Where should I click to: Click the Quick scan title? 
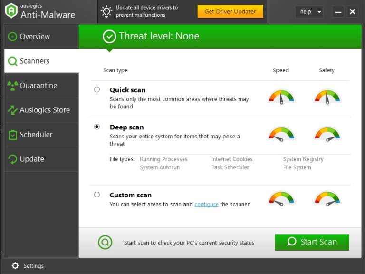127,90
